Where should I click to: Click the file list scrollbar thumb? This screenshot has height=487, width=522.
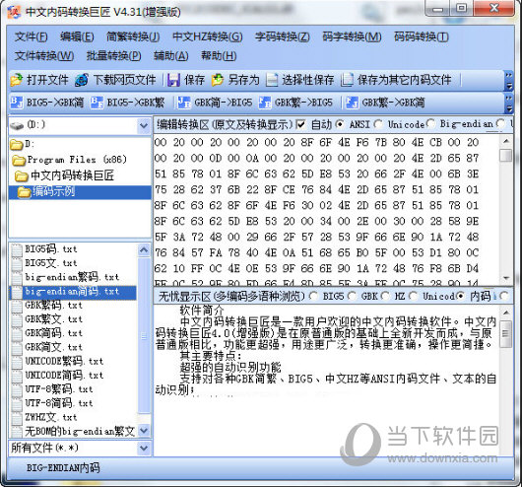coord(144,335)
